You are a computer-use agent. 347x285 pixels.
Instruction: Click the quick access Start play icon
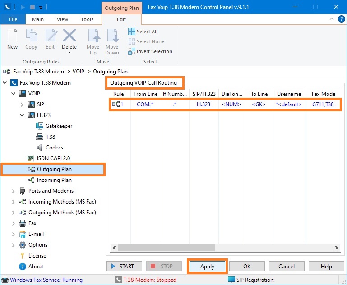(x=23, y=7)
